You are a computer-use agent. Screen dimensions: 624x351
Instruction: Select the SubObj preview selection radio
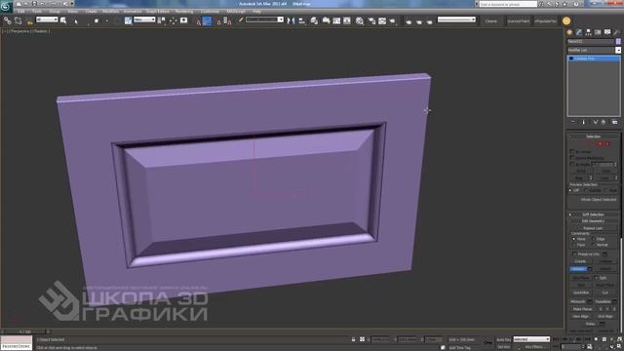click(586, 190)
